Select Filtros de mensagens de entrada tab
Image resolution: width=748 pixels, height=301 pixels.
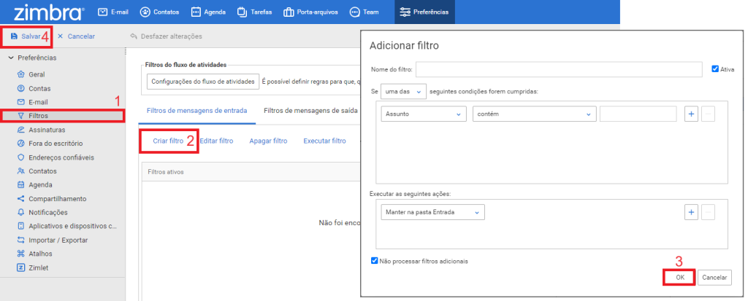(197, 111)
